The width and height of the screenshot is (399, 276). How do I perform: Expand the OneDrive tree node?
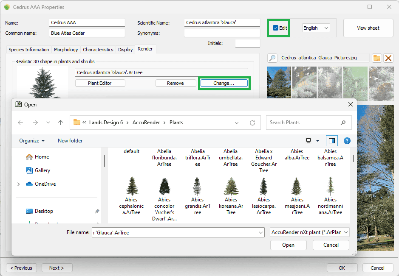18,184
